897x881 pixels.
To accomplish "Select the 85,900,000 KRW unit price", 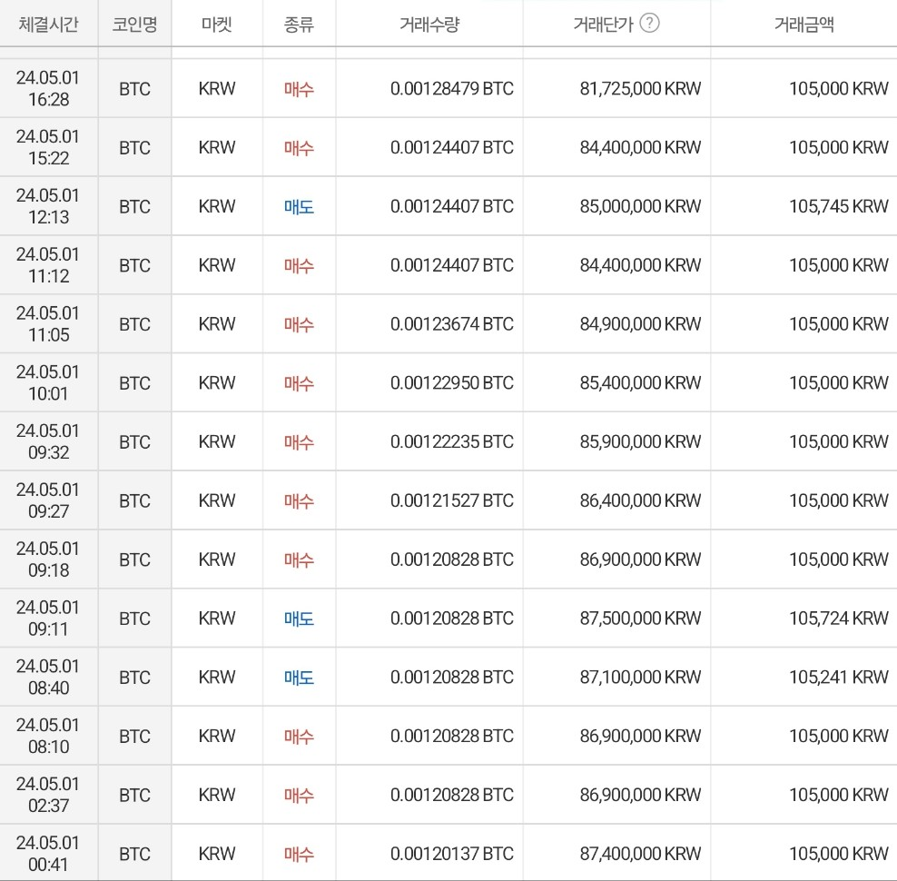I will 640,442.
